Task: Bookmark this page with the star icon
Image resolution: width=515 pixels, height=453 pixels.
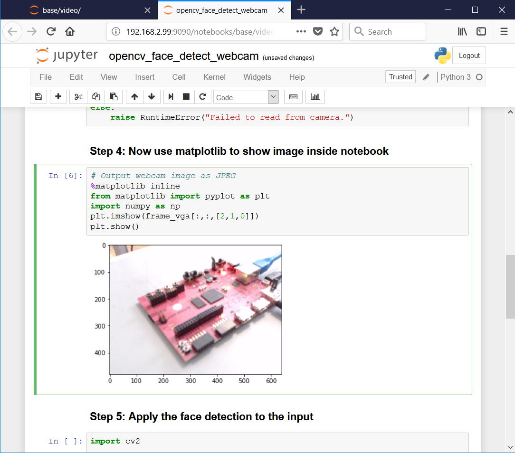Action: click(334, 31)
